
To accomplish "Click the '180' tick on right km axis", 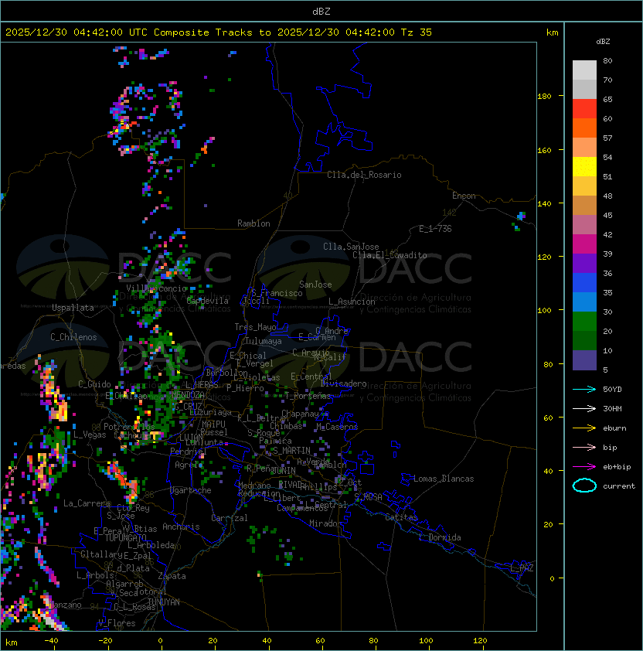I will click(544, 97).
